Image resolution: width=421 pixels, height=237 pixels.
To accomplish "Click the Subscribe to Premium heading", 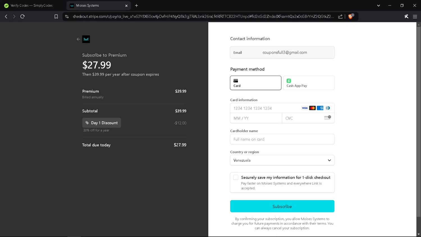I will (x=104, y=55).
